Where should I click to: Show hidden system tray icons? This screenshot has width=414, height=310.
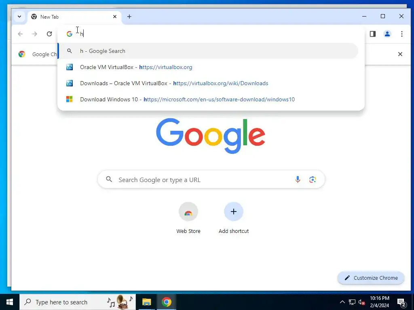[342, 302]
